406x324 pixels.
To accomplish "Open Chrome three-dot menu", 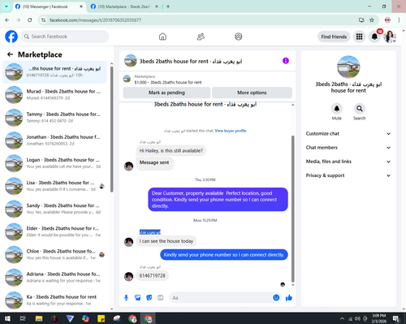I will pyautogui.click(x=399, y=20).
